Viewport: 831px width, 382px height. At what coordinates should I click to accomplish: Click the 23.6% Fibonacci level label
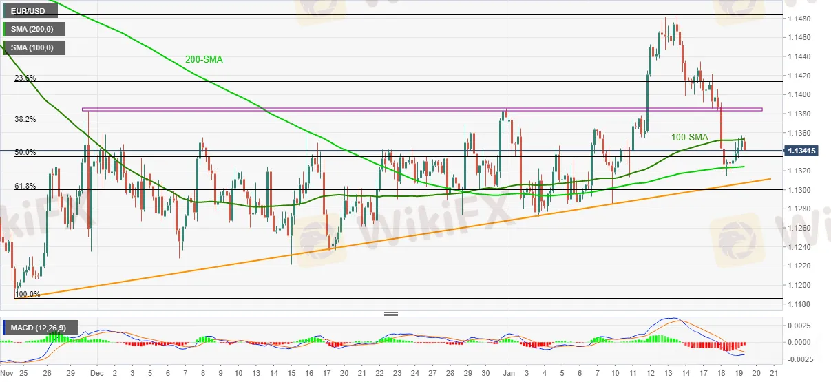click(x=25, y=78)
